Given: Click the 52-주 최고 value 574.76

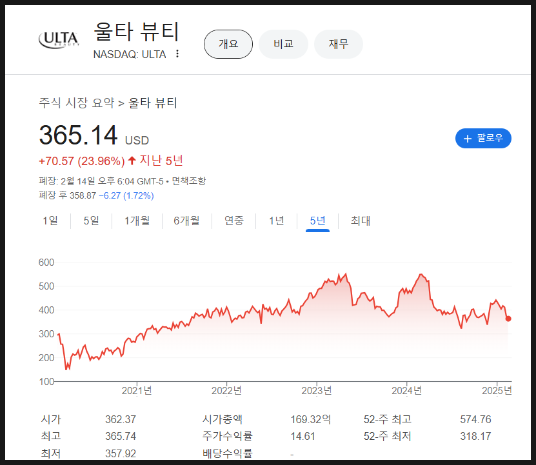Looking at the screenshot, I should pos(475,419).
